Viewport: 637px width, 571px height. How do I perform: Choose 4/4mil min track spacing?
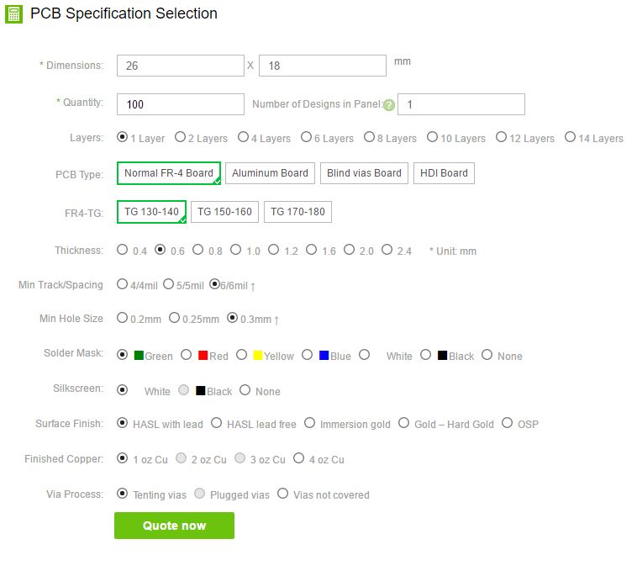tap(123, 284)
